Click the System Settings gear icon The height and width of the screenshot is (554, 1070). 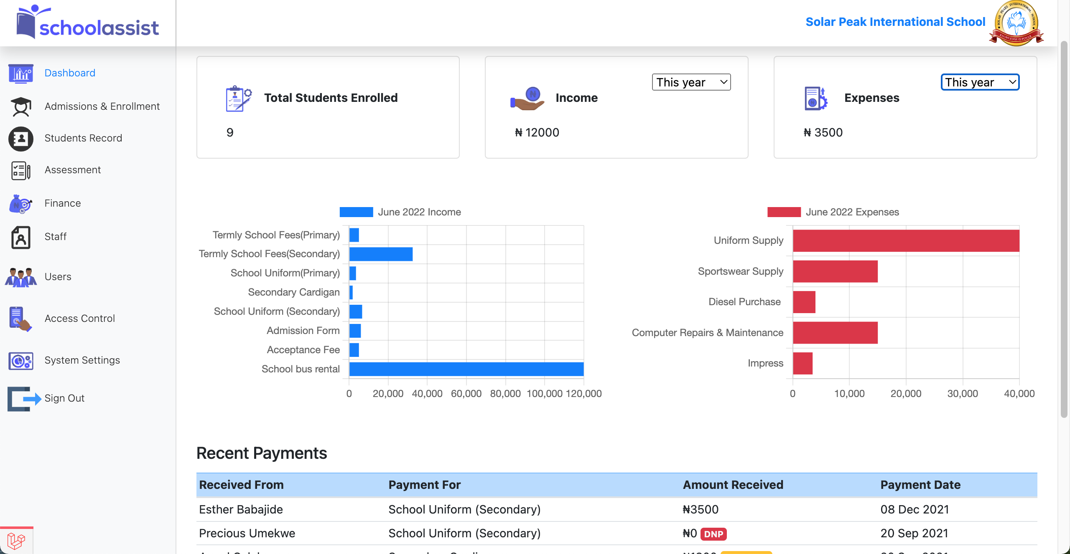pos(20,360)
